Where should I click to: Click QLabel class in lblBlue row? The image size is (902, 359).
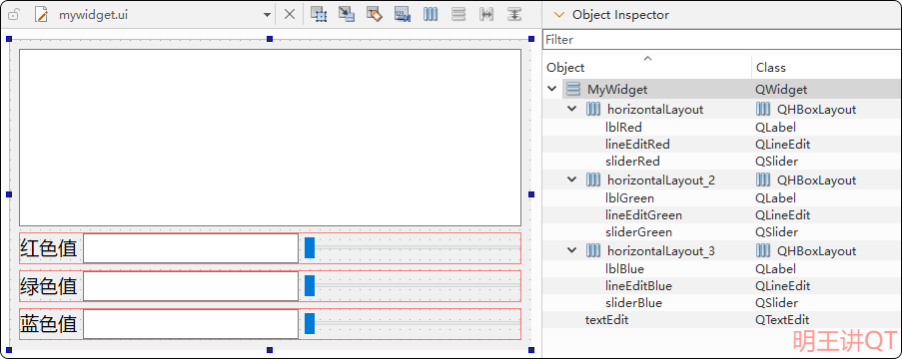point(775,269)
